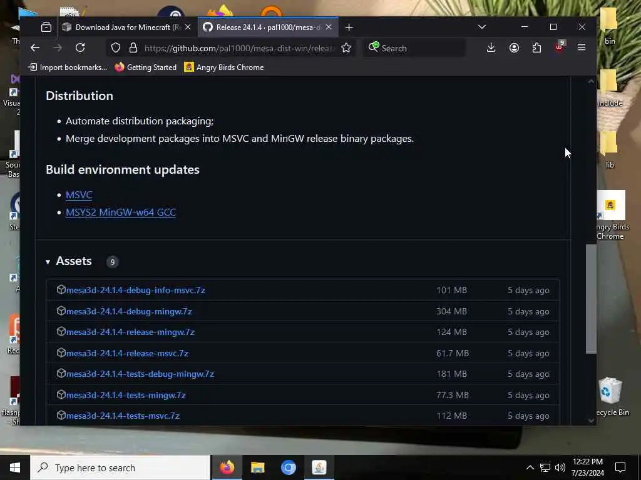This screenshot has height=480, width=641.
Task: Open the notification center
Action: [620, 467]
